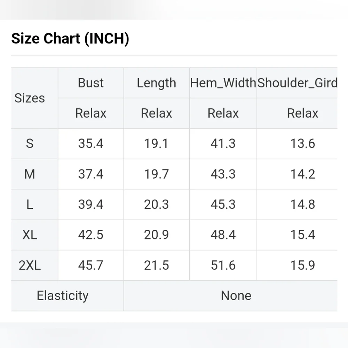This screenshot has width=348, height=348.
Task: Click the Length column header
Action: (x=156, y=83)
